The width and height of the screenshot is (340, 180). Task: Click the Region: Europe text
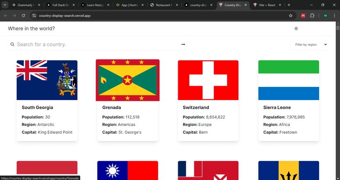click(x=197, y=125)
